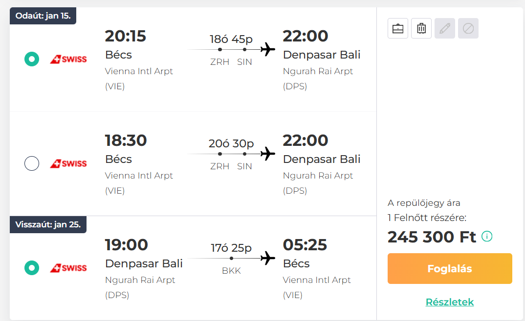Click the 245 300 Ft price text

click(432, 237)
